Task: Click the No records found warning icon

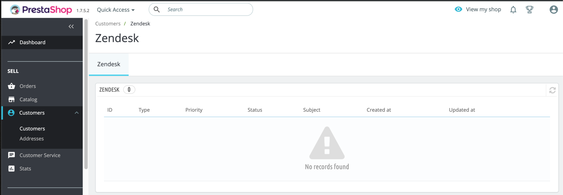Action: (x=327, y=143)
